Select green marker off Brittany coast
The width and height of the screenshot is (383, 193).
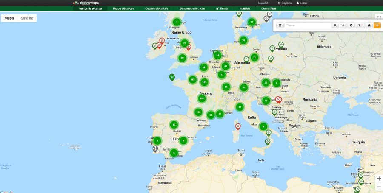pyautogui.click(x=172, y=77)
